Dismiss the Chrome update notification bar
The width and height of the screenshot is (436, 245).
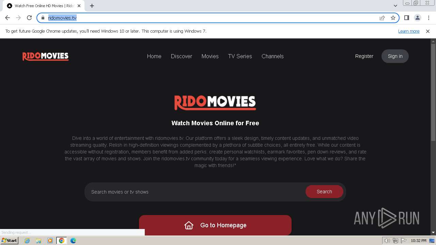[x=428, y=31]
